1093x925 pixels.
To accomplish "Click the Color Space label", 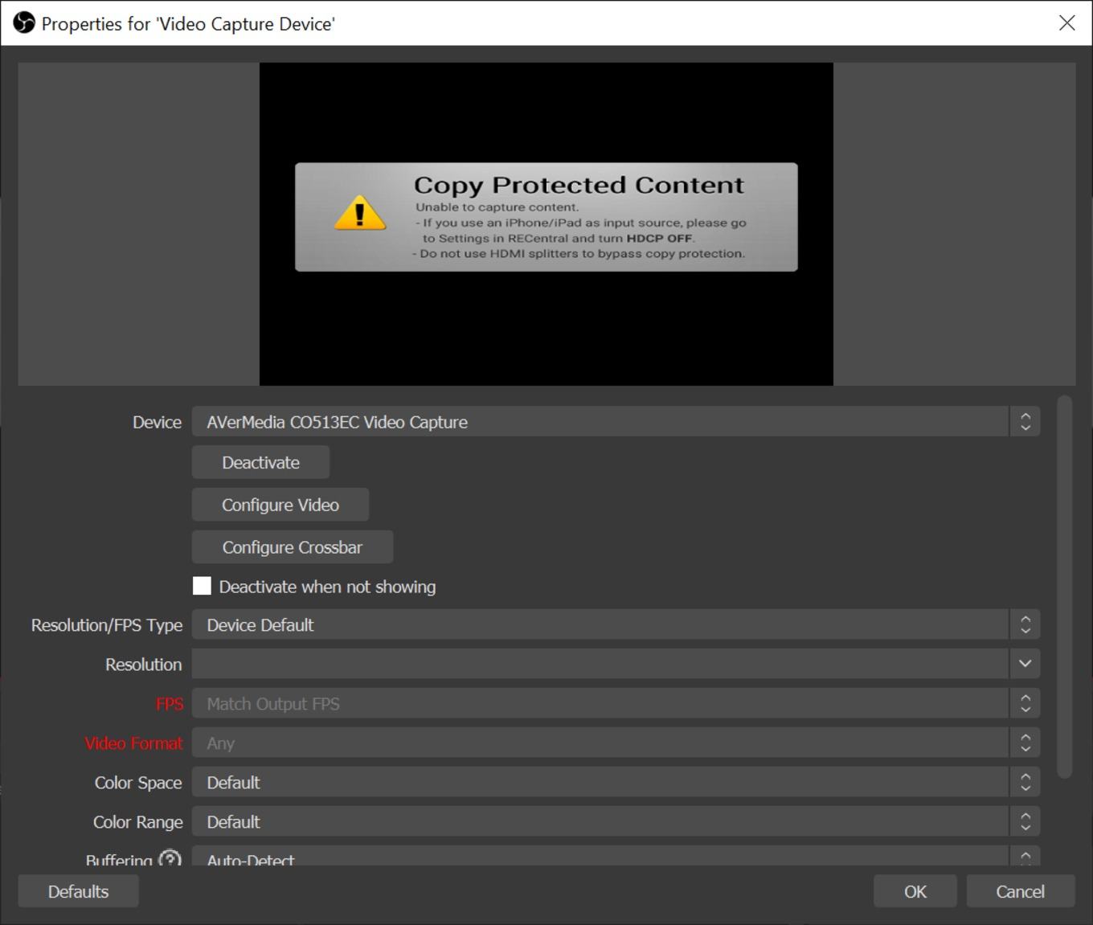I will click(138, 783).
